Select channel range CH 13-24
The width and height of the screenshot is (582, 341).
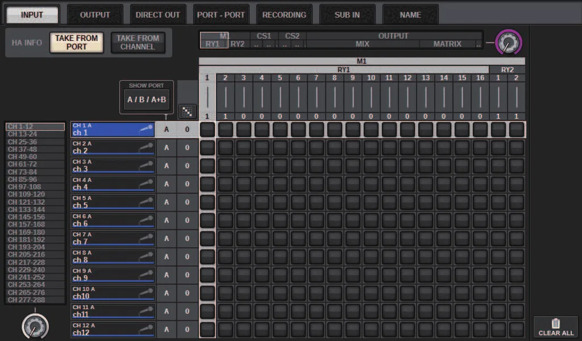tap(35, 134)
